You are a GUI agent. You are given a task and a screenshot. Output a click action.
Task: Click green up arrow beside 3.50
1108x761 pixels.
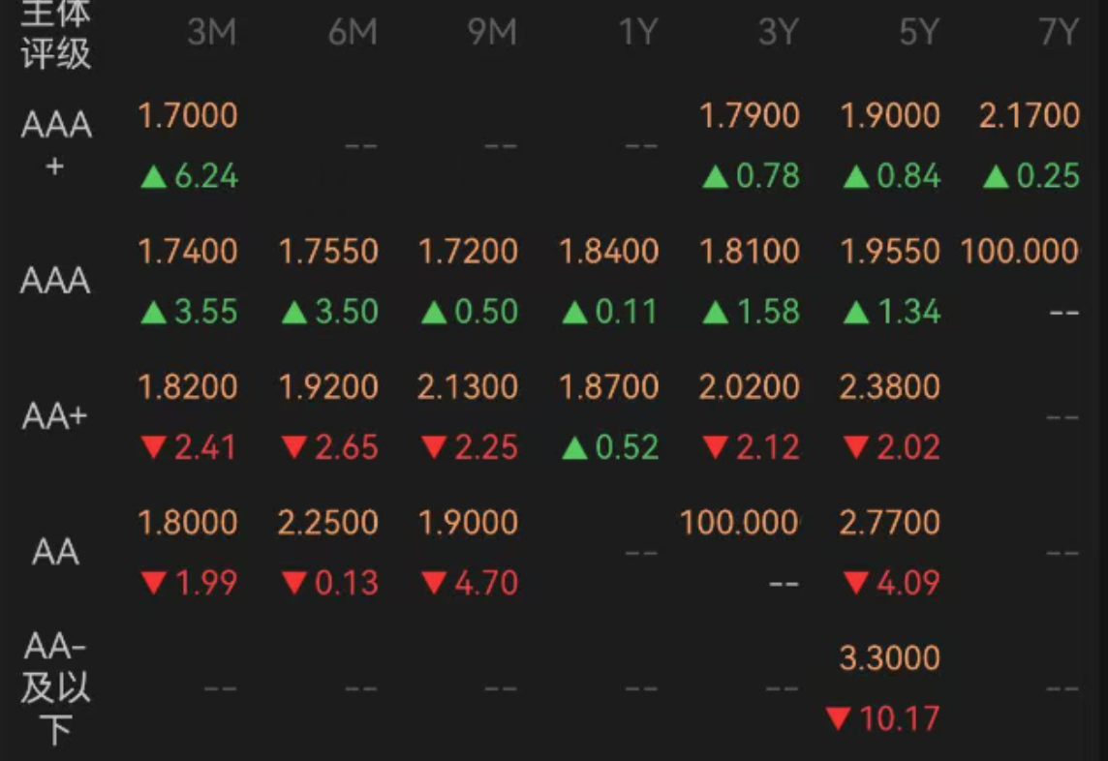(294, 313)
